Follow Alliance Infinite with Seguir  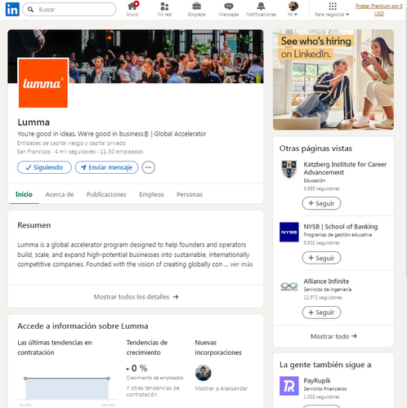pyautogui.click(x=321, y=313)
